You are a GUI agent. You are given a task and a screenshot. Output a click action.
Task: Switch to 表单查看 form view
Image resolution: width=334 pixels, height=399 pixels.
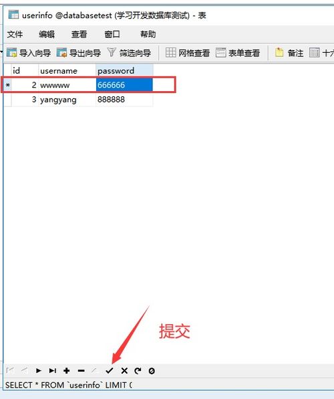(x=238, y=53)
